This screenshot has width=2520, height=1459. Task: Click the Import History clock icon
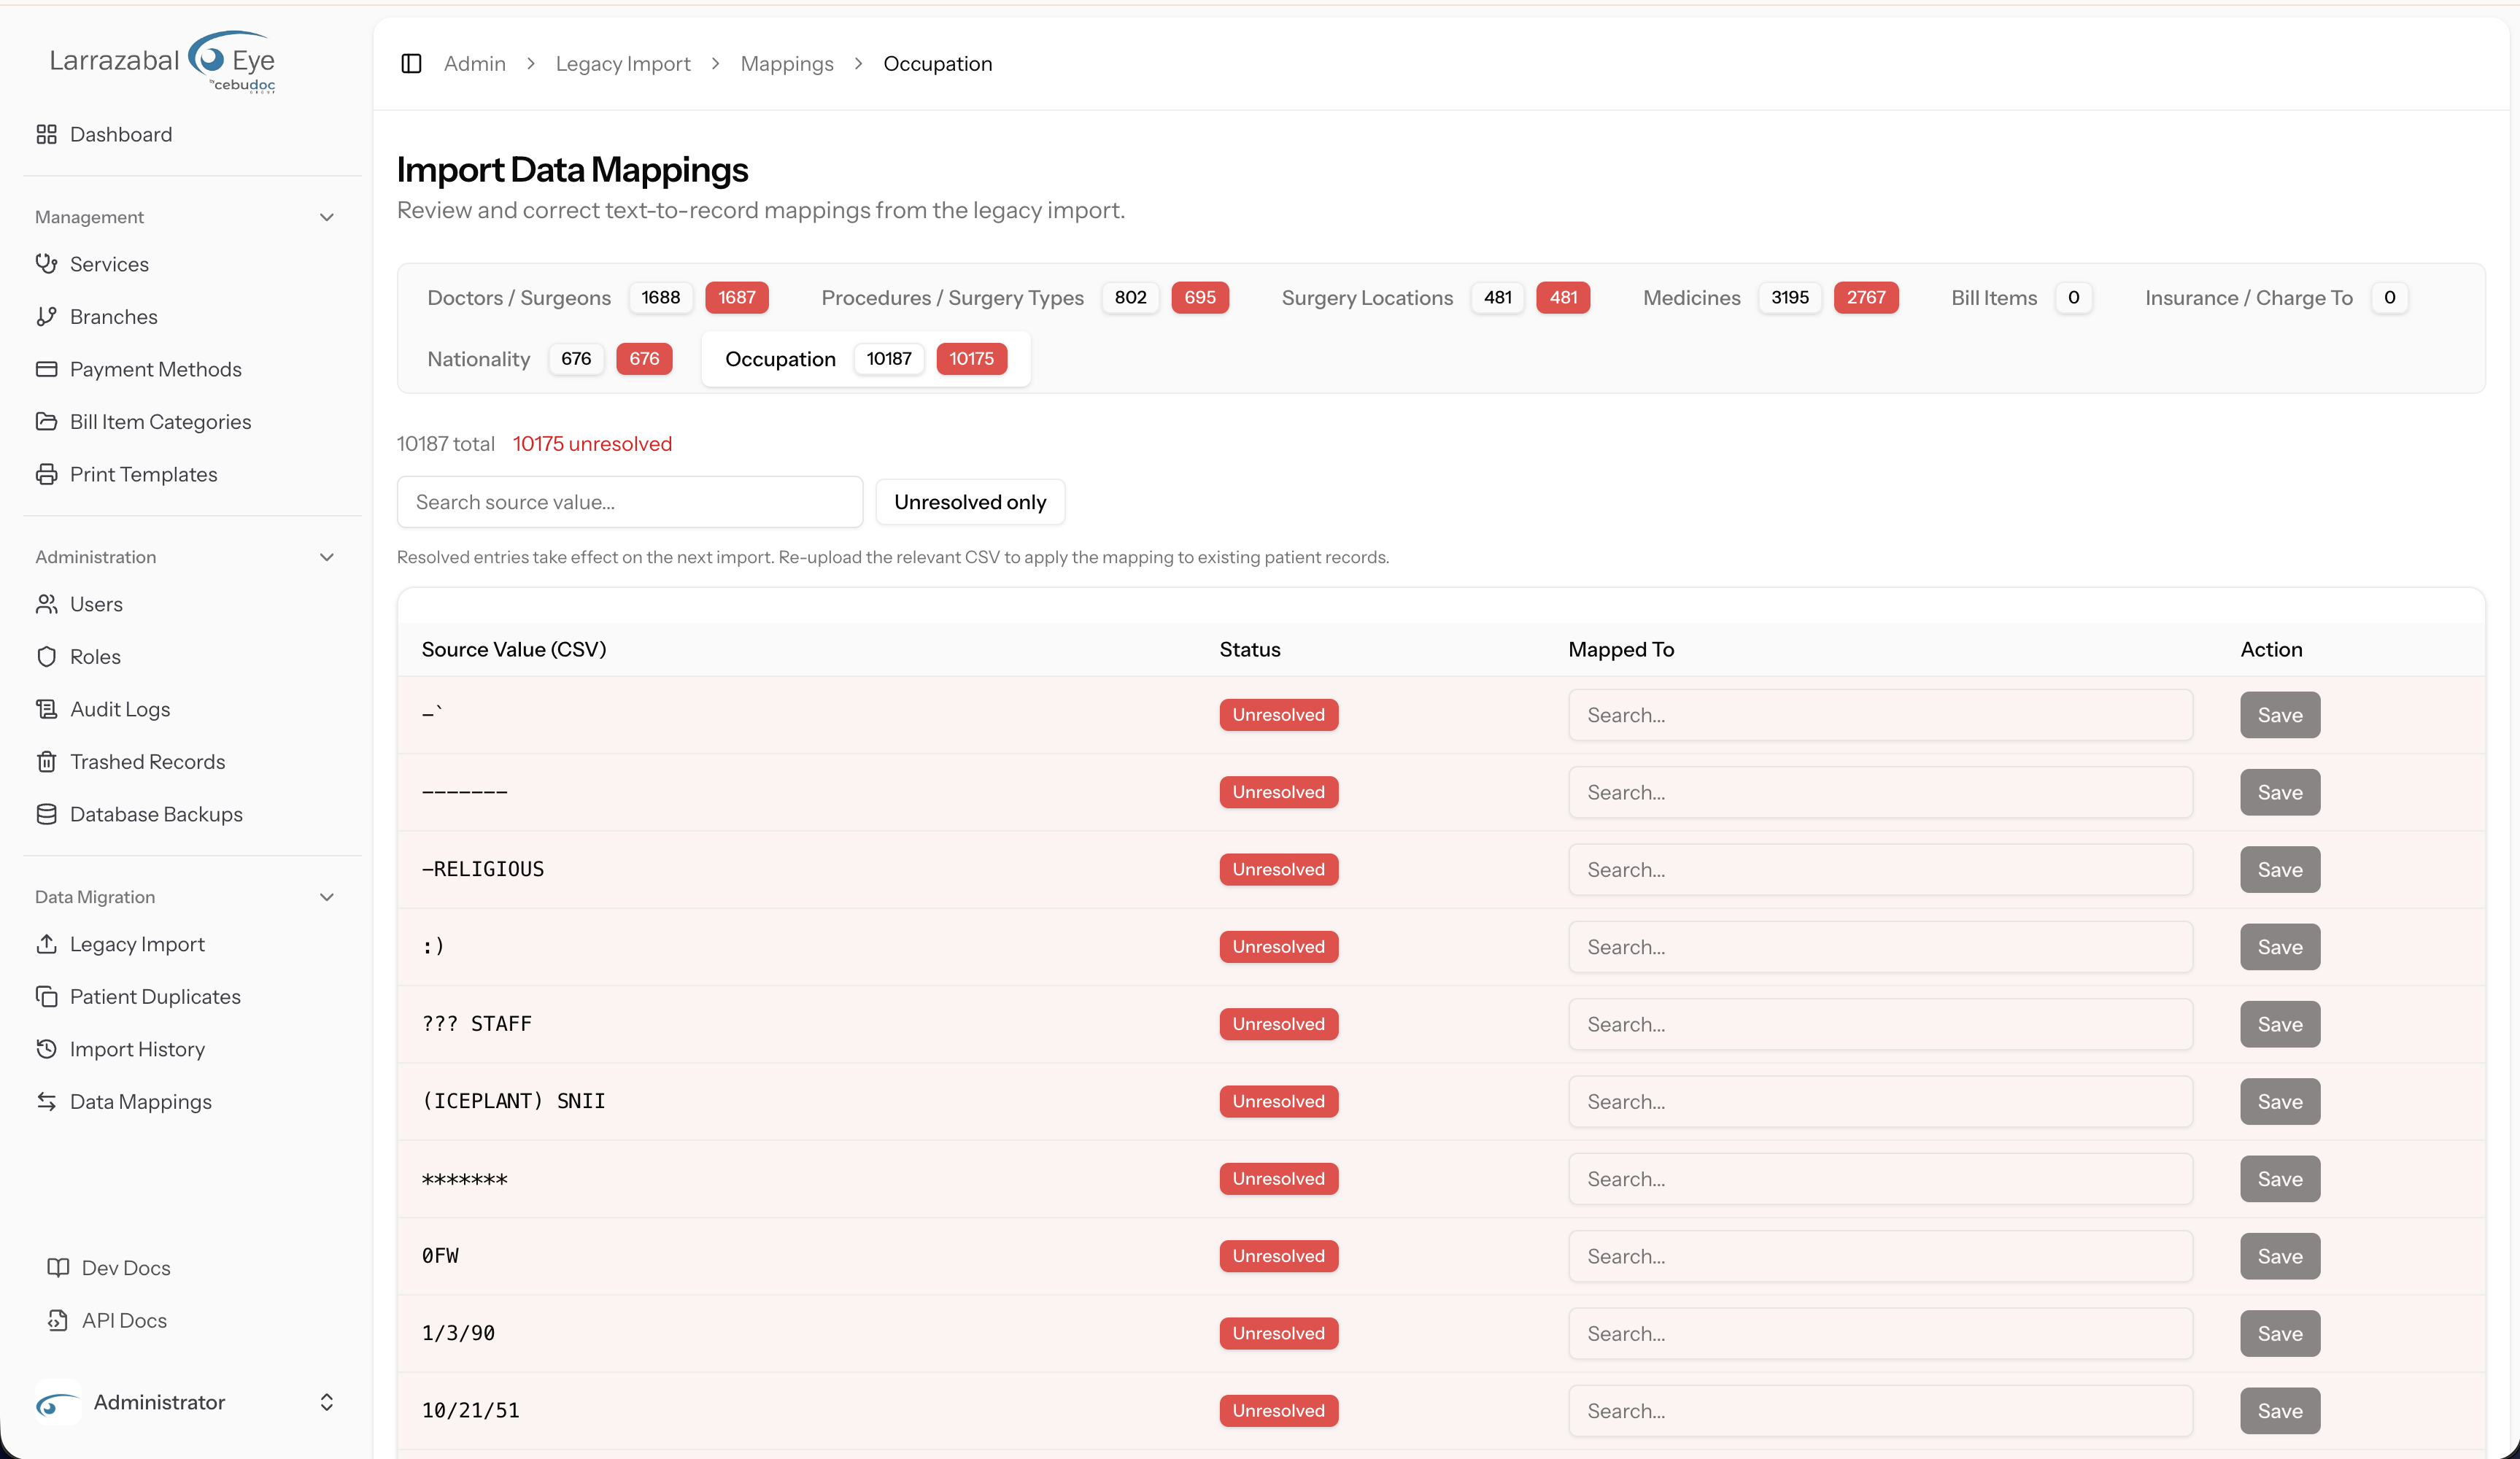coord(46,1049)
